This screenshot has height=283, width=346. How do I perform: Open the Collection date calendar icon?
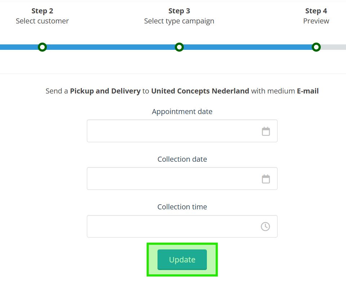tap(266, 179)
